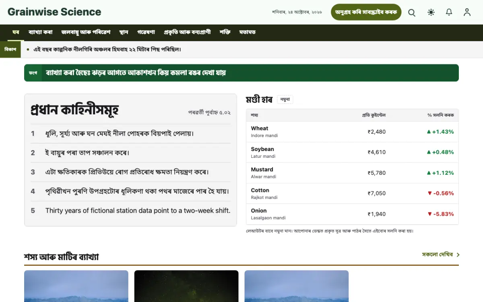Click the +1.12% Mustard change value
483x302 pixels.
pyautogui.click(x=440, y=173)
